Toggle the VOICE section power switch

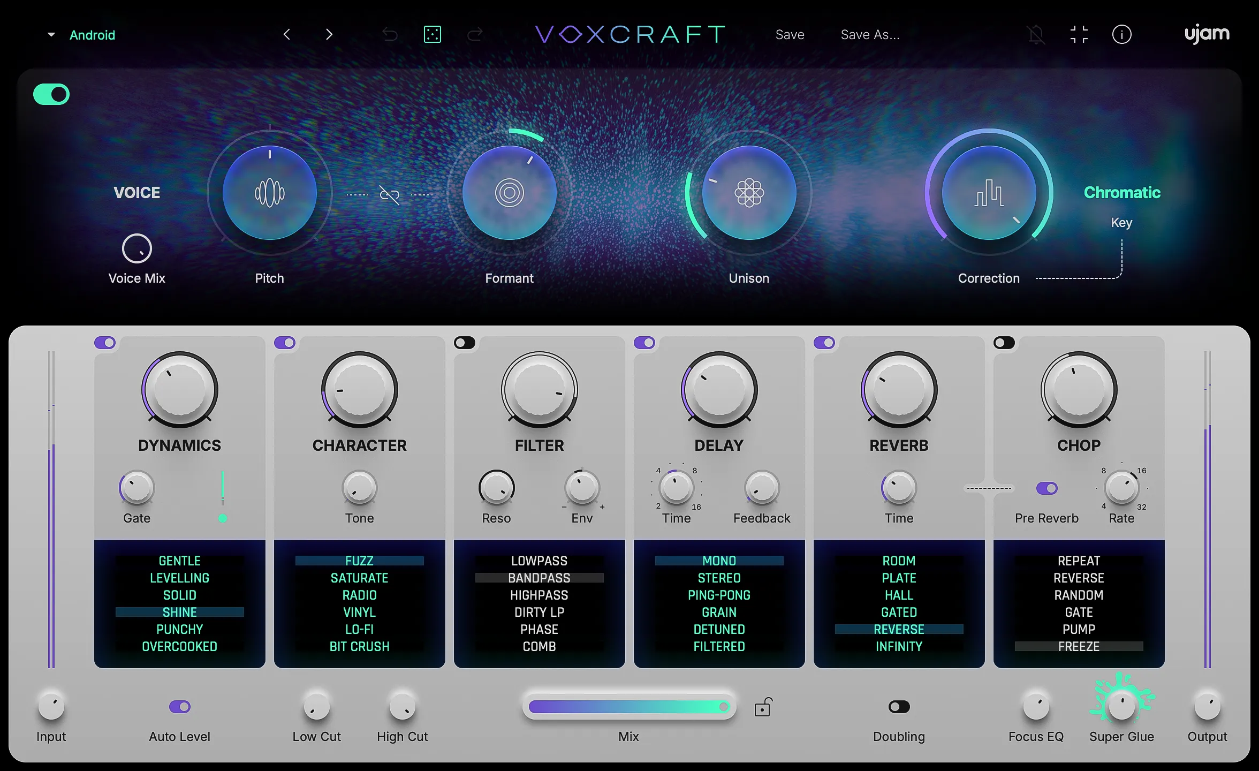pos(51,94)
